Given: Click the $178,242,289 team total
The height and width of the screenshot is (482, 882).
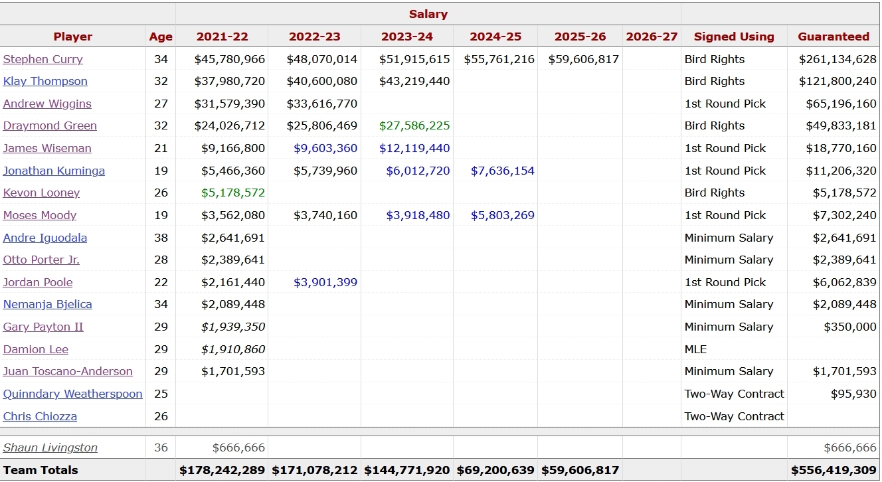Looking at the screenshot, I should point(222,470).
